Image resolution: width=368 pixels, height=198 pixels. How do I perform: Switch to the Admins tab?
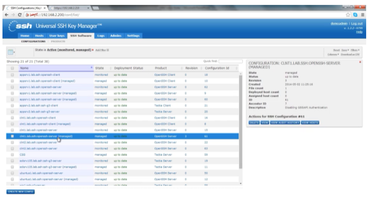[x=116, y=36]
